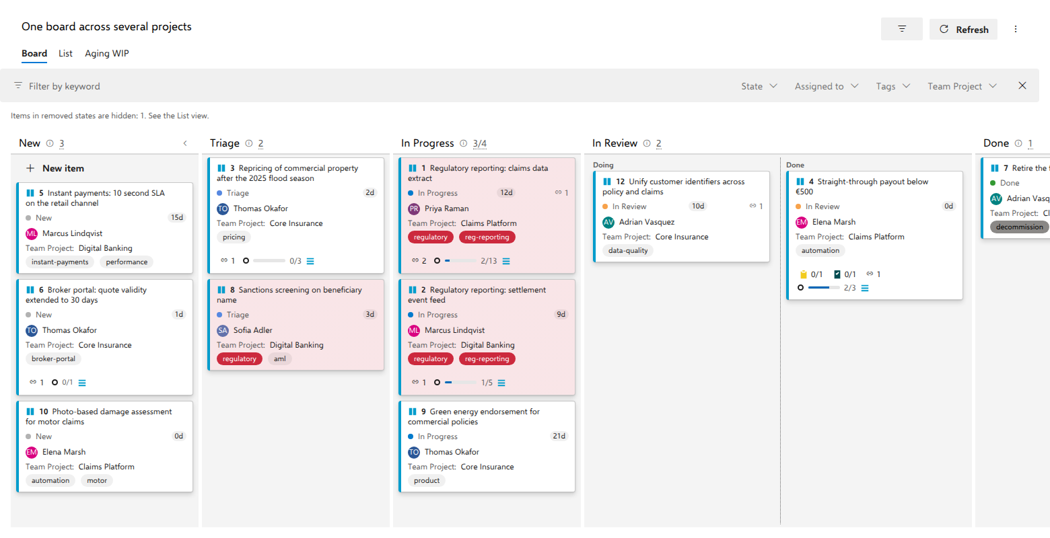Click the checklist icon on Straight-through payout card
The height and width of the screenshot is (538, 1050).
coord(865,288)
